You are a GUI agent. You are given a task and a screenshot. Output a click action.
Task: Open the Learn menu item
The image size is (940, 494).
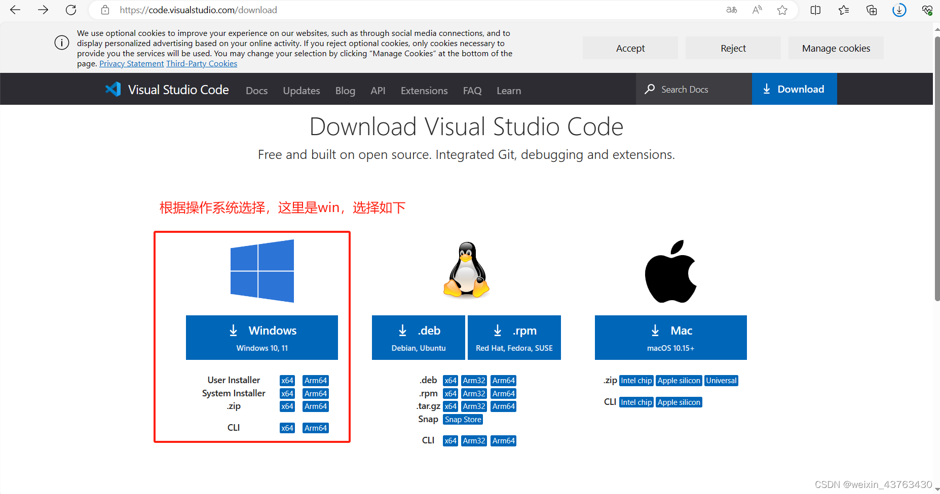coord(509,91)
